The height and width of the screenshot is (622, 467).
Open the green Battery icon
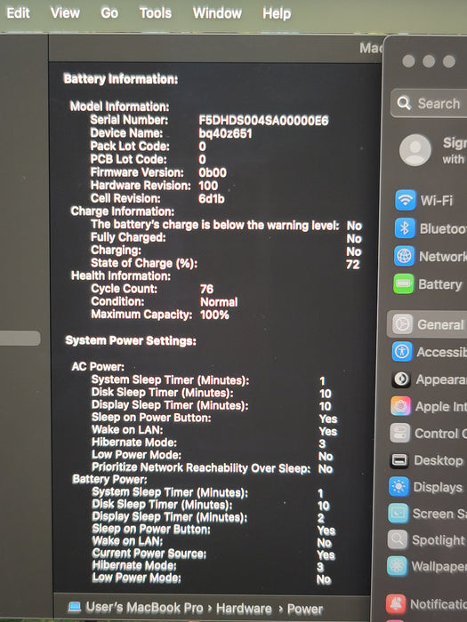404,284
